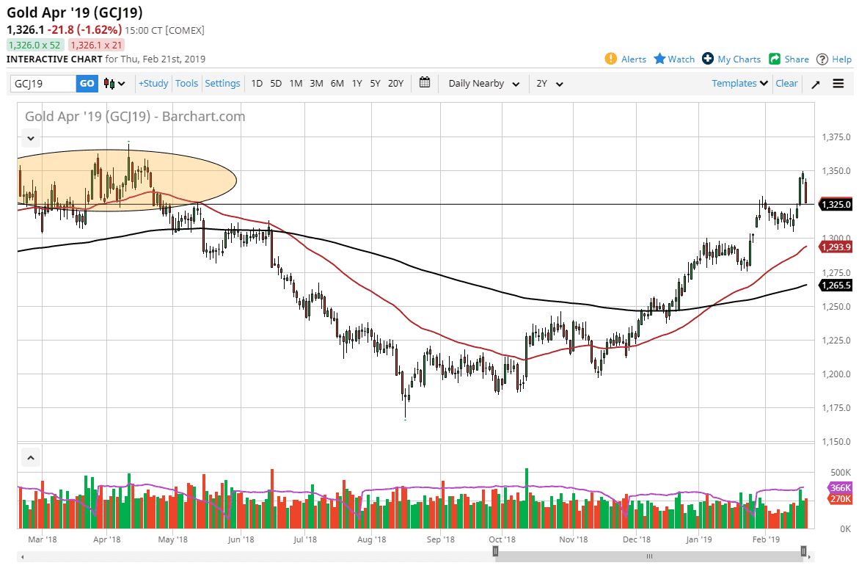Image resolution: width=859 pixels, height=571 pixels.
Task: Click the right handle of range slider
Action: pyautogui.click(x=804, y=551)
